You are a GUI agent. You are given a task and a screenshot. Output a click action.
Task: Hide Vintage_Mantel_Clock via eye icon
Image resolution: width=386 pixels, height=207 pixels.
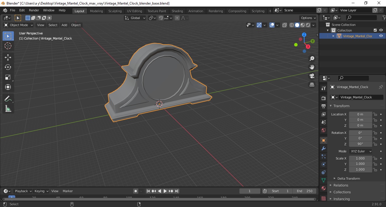(381, 36)
